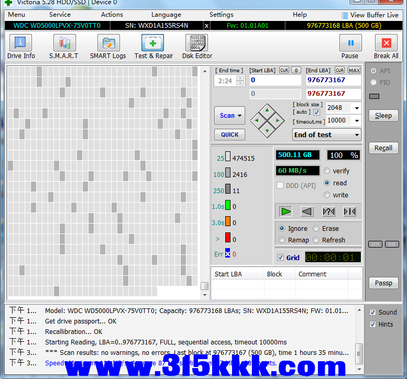
Task: Click the 25 ms block indicator
Action: pos(228,157)
